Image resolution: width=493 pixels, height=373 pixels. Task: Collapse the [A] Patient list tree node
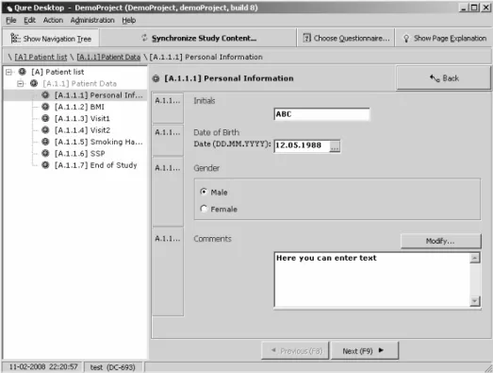pyautogui.click(x=9, y=72)
